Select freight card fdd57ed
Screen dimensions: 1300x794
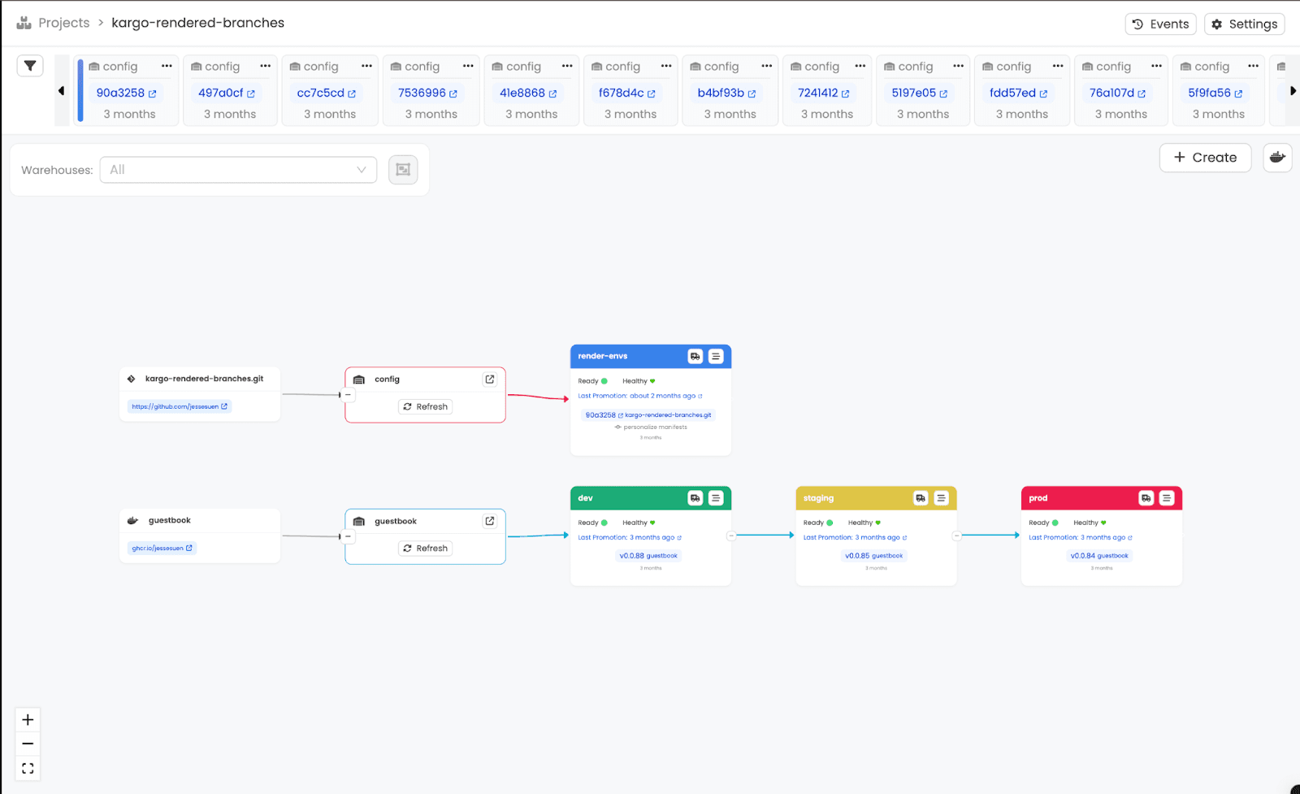click(1021, 91)
